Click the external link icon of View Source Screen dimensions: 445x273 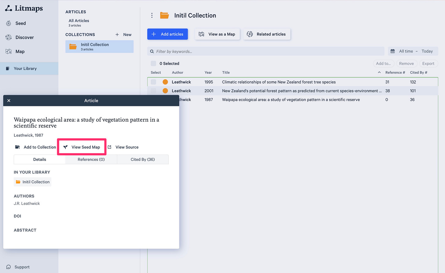[109, 147]
